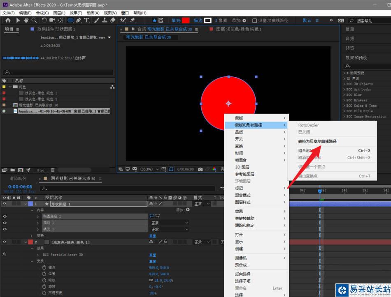The height and width of the screenshot is (297, 391).
Task: Select the Pen tool
Action: (x=79, y=21)
